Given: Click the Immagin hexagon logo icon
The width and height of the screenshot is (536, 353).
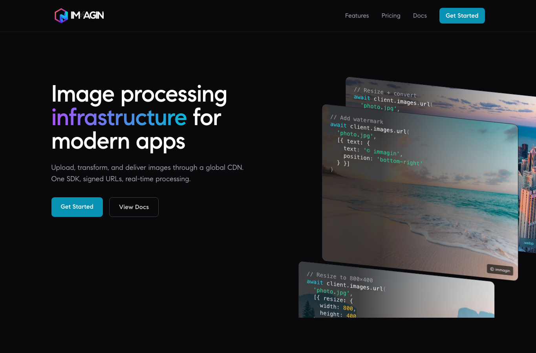Looking at the screenshot, I should [61, 16].
